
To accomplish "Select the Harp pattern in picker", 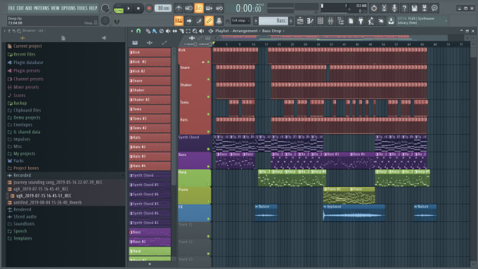I will click(x=150, y=251).
